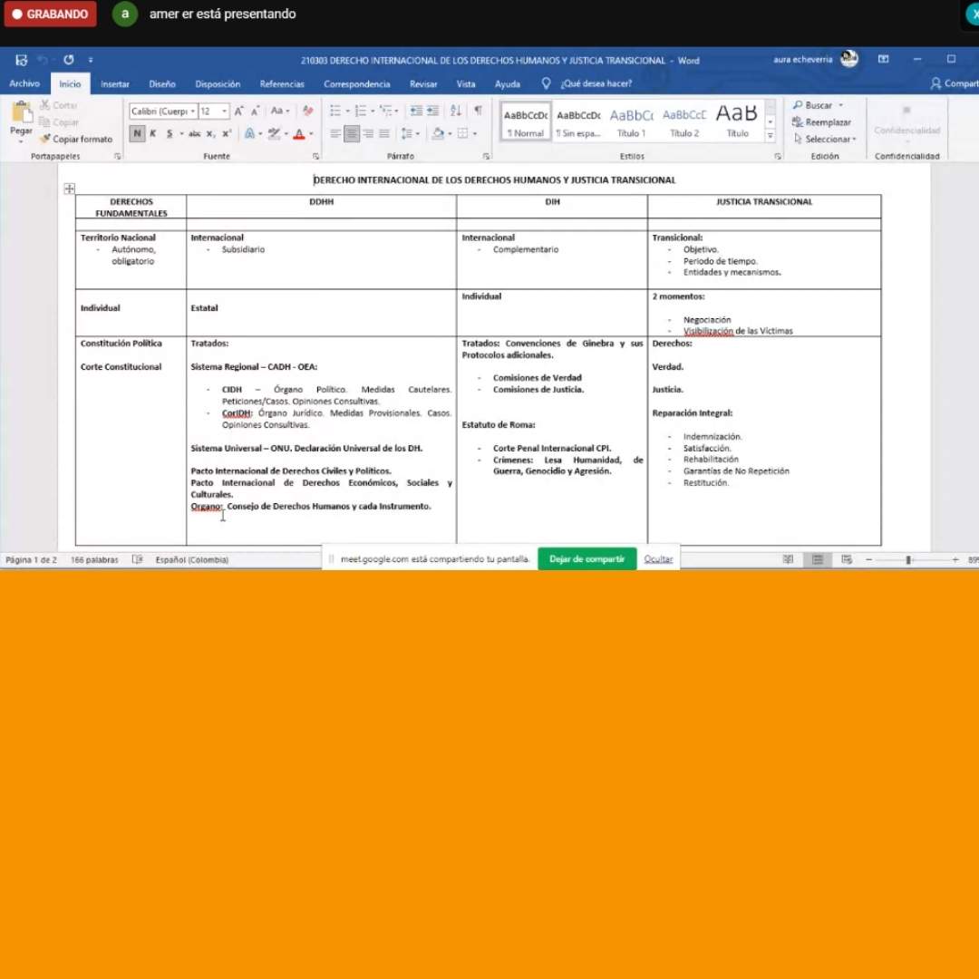Click the red font color swatch
This screenshot has width=979, height=979.
(299, 133)
